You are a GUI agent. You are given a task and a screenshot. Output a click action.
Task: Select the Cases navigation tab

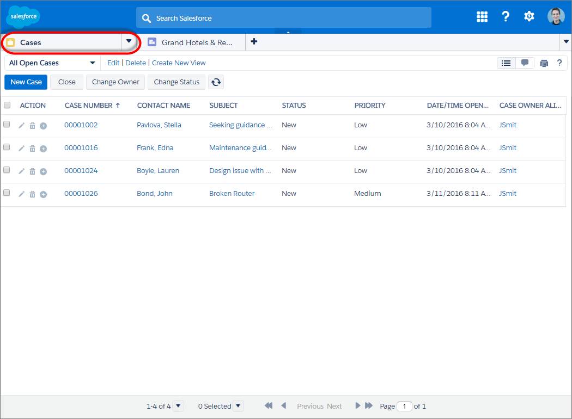click(62, 42)
